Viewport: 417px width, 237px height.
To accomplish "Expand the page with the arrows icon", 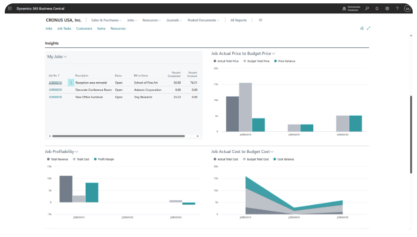I will (369, 28).
